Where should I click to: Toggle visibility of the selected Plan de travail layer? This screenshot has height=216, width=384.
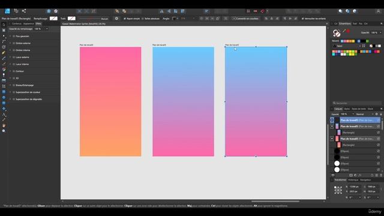point(379,120)
